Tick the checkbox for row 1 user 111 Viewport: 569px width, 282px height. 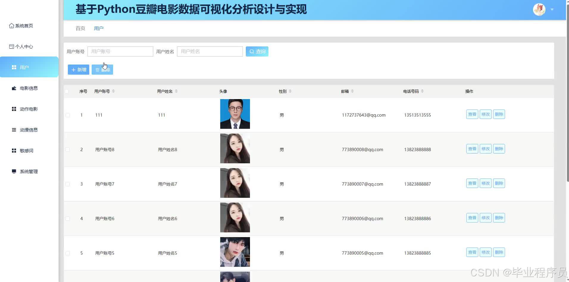(68, 115)
